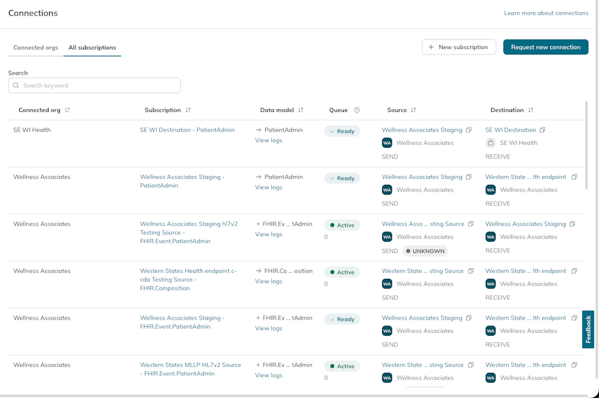Open Western State ... lth endpoint in PatientAdmin row
This screenshot has height=398, width=599.
(x=526, y=177)
